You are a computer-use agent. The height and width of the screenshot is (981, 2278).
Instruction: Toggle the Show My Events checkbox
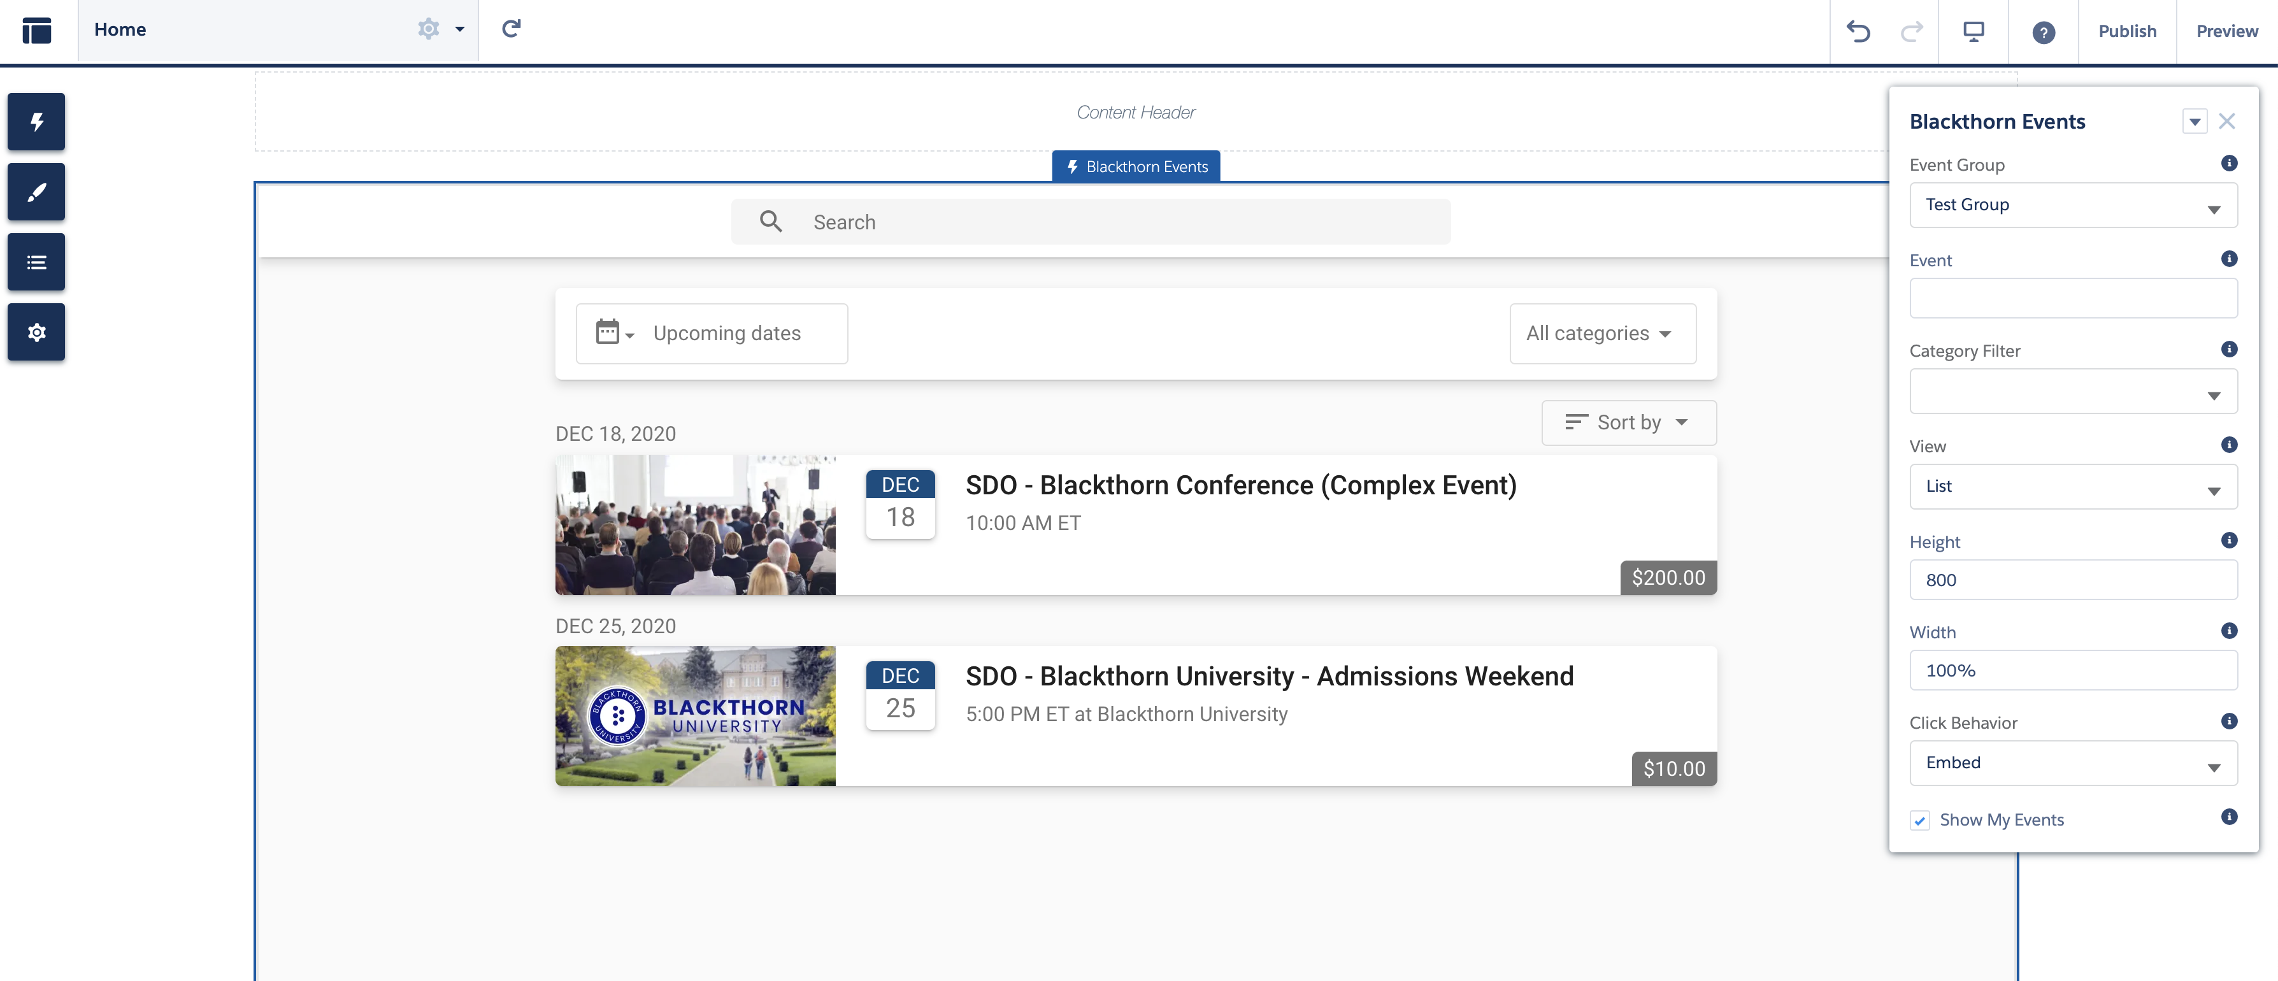point(1919,820)
